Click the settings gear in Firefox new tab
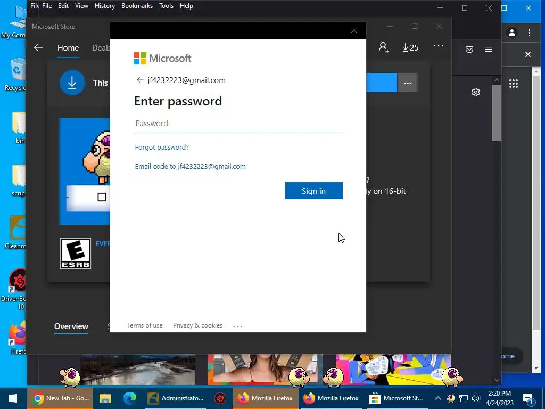This screenshot has height=409, width=545. pyautogui.click(x=476, y=92)
